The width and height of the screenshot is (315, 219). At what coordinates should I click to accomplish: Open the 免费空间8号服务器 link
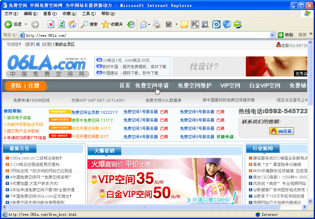197,137
